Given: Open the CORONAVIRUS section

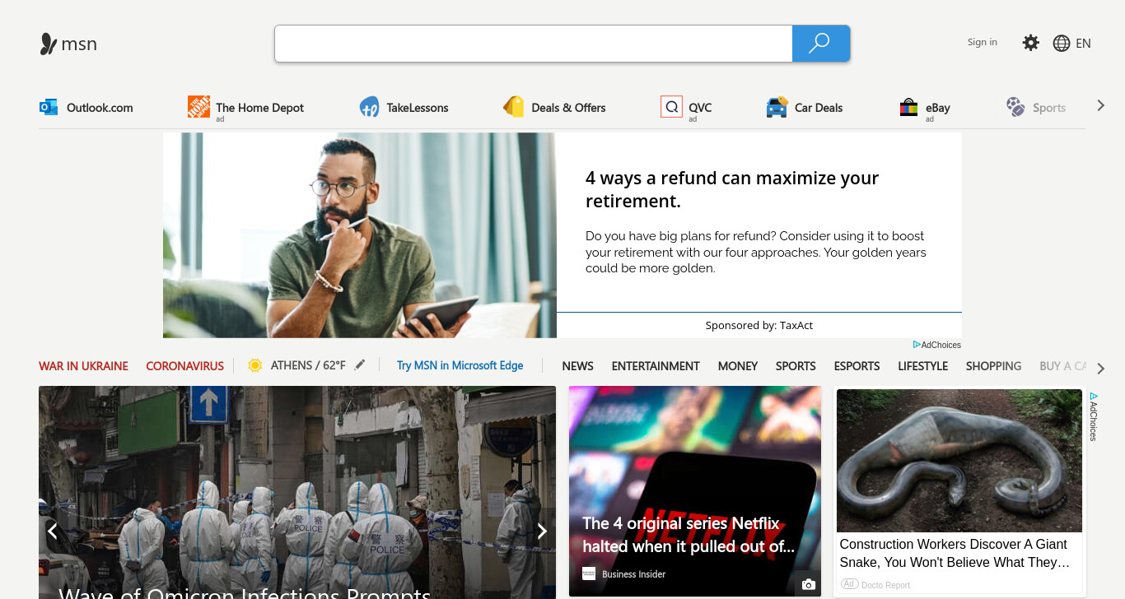Looking at the screenshot, I should (185, 366).
